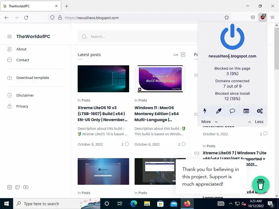
Task: Click Download template link
Action: [33, 78]
